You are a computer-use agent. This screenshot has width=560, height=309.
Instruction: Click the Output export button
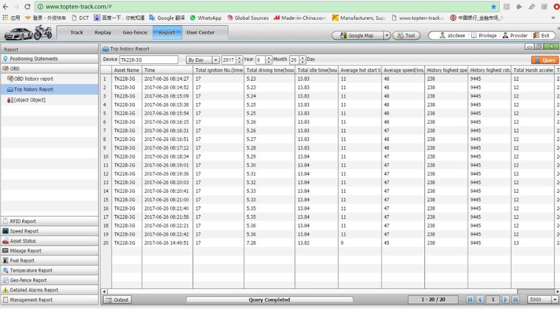click(118, 299)
